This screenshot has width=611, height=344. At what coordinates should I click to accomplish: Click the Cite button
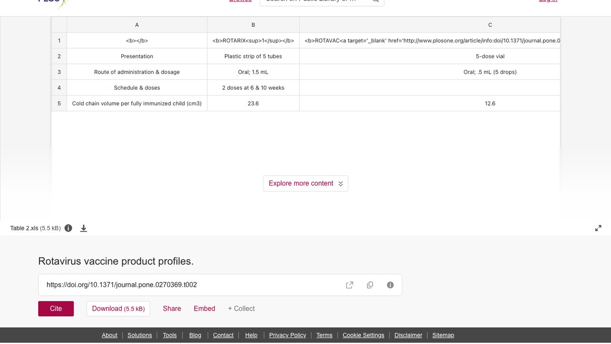tap(56, 309)
